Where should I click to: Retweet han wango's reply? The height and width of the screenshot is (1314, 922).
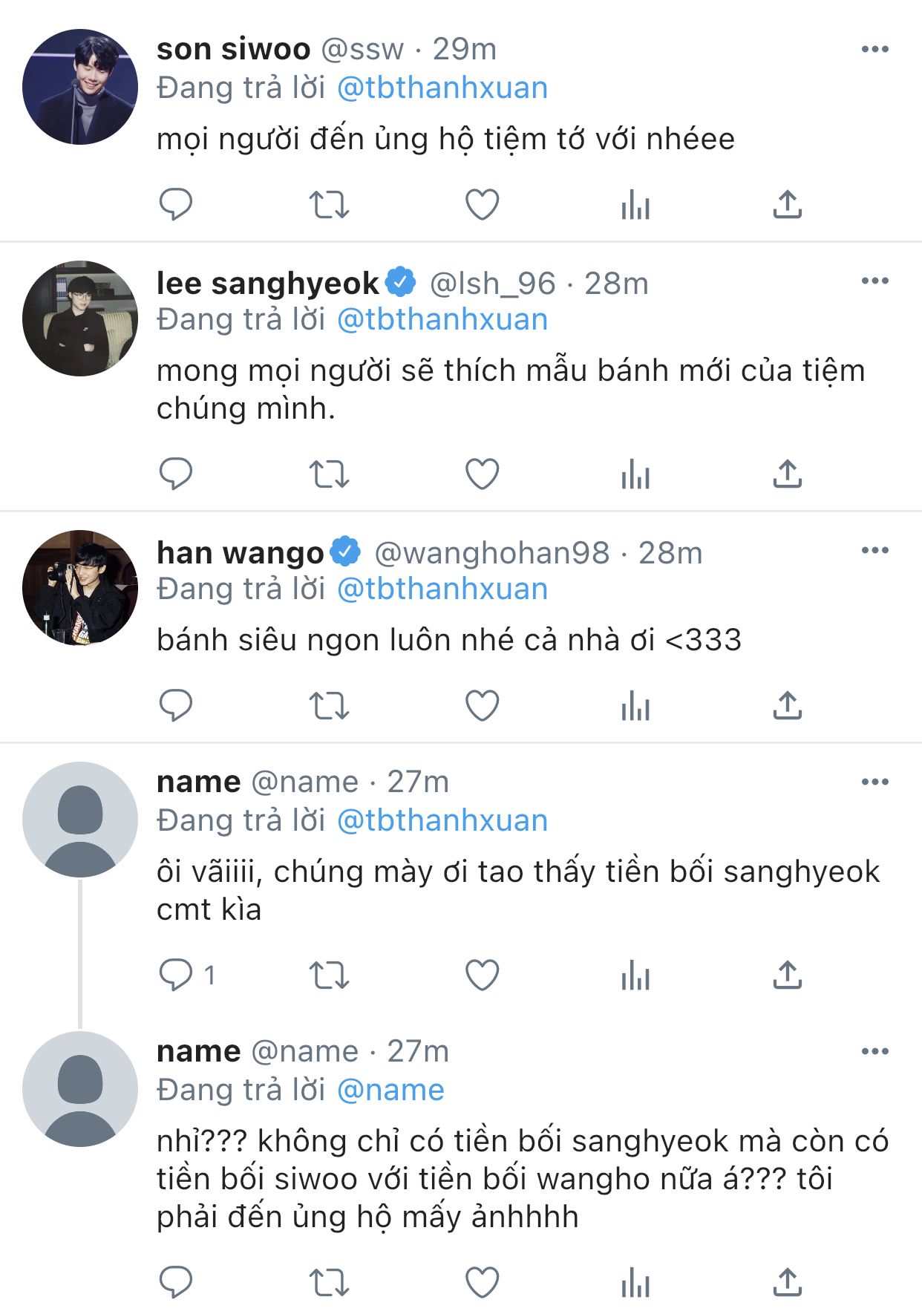tap(329, 705)
